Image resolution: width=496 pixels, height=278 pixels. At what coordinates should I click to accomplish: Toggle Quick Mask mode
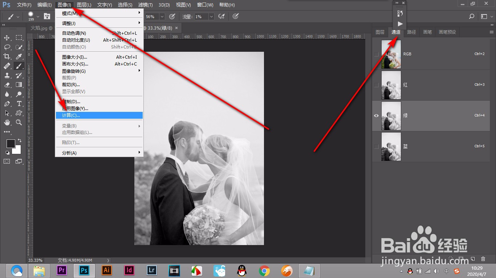[7, 161]
